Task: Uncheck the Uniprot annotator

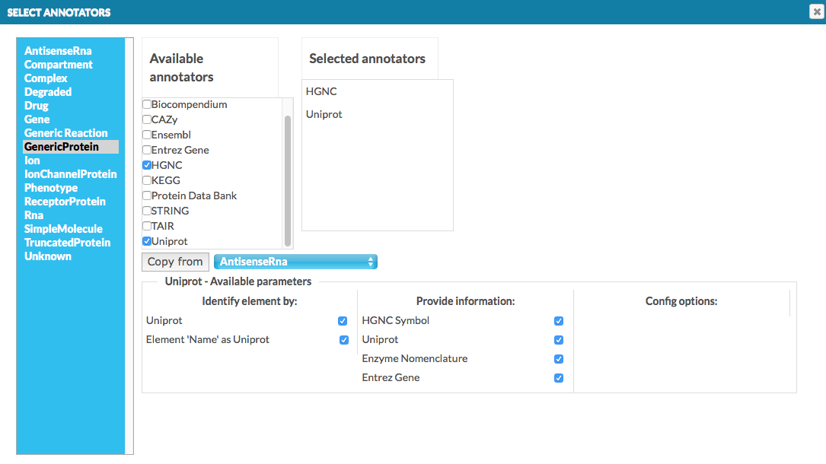Action: pos(146,241)
